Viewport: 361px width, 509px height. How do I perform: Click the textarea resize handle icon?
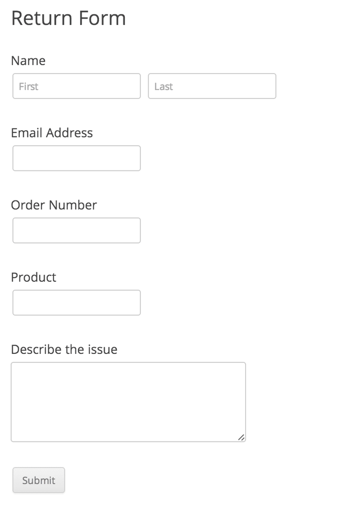coord(241,437)
